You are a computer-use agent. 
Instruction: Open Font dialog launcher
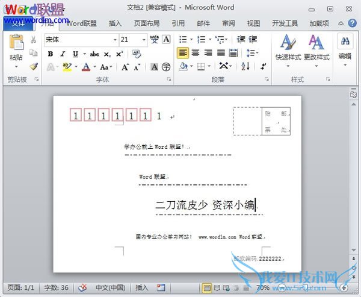(169, 80)
